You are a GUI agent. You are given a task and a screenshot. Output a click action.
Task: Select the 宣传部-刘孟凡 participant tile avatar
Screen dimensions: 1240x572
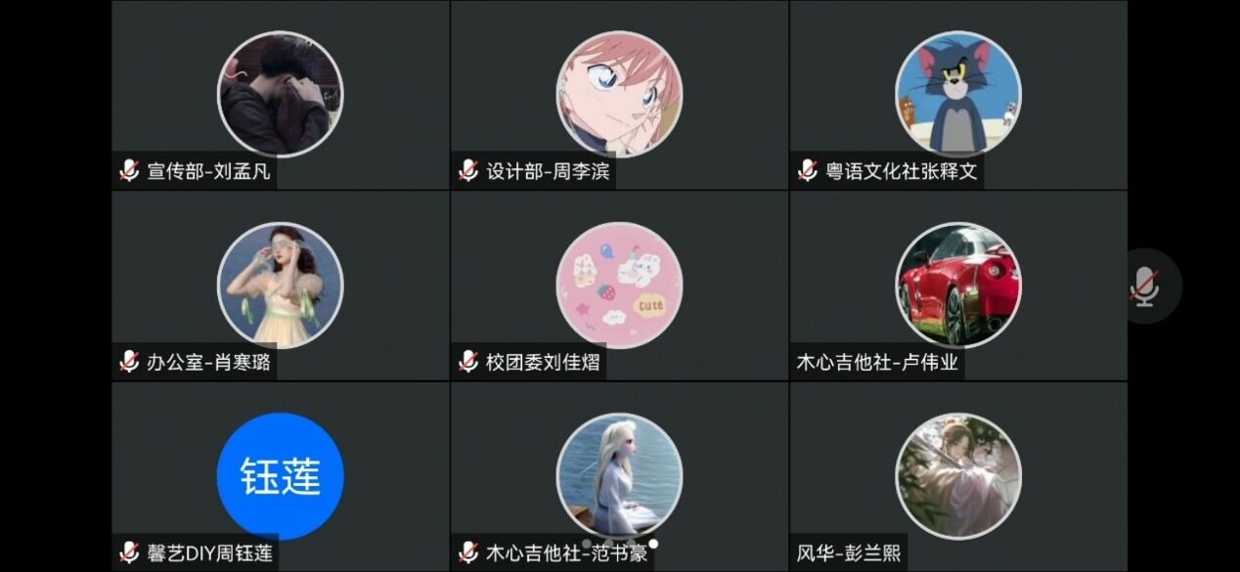(281, 94)
